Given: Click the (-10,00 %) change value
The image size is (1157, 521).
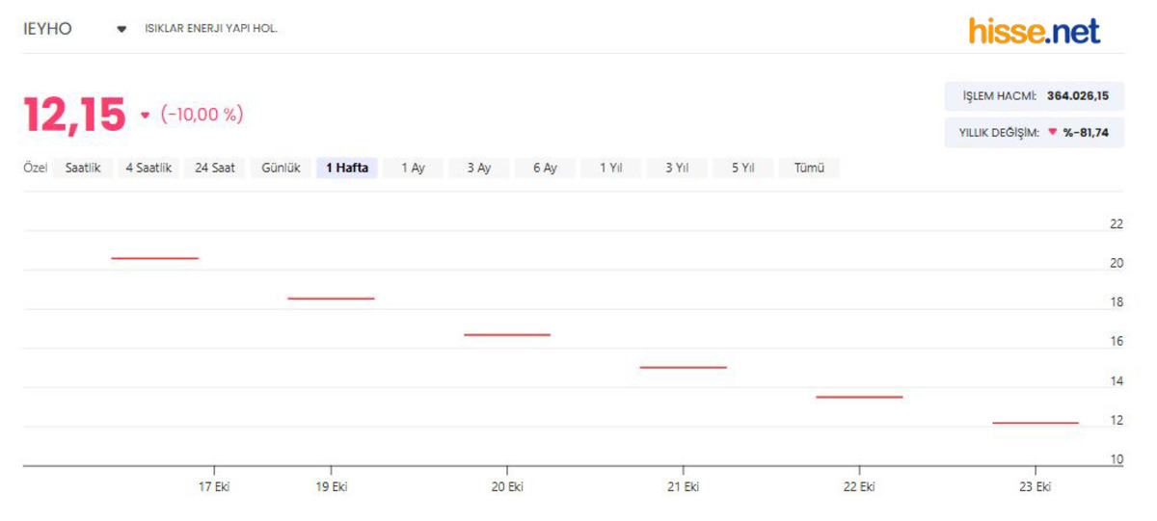Looking at the screenshot, I should pyautogui.click(x=202, y=115).
